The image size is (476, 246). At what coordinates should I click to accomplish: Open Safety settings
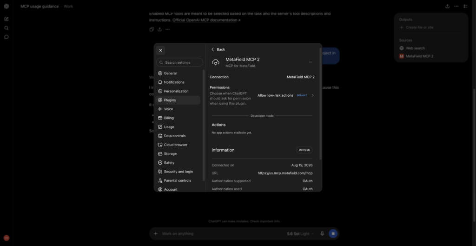[x=178, y=163]
